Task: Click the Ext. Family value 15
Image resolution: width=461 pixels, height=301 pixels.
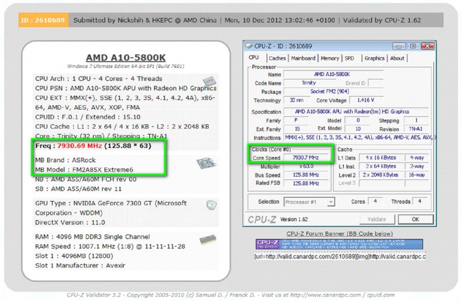Action: [x=297, y=129]
